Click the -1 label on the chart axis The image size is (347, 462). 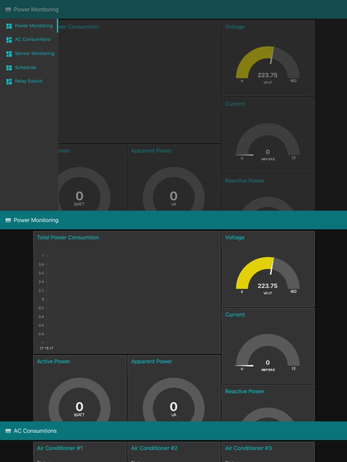point(42,343)
